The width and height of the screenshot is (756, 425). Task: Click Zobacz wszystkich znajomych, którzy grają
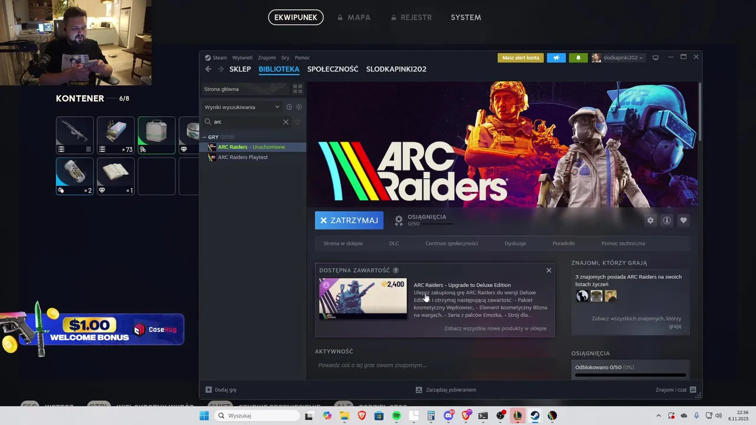click(636, 322)
